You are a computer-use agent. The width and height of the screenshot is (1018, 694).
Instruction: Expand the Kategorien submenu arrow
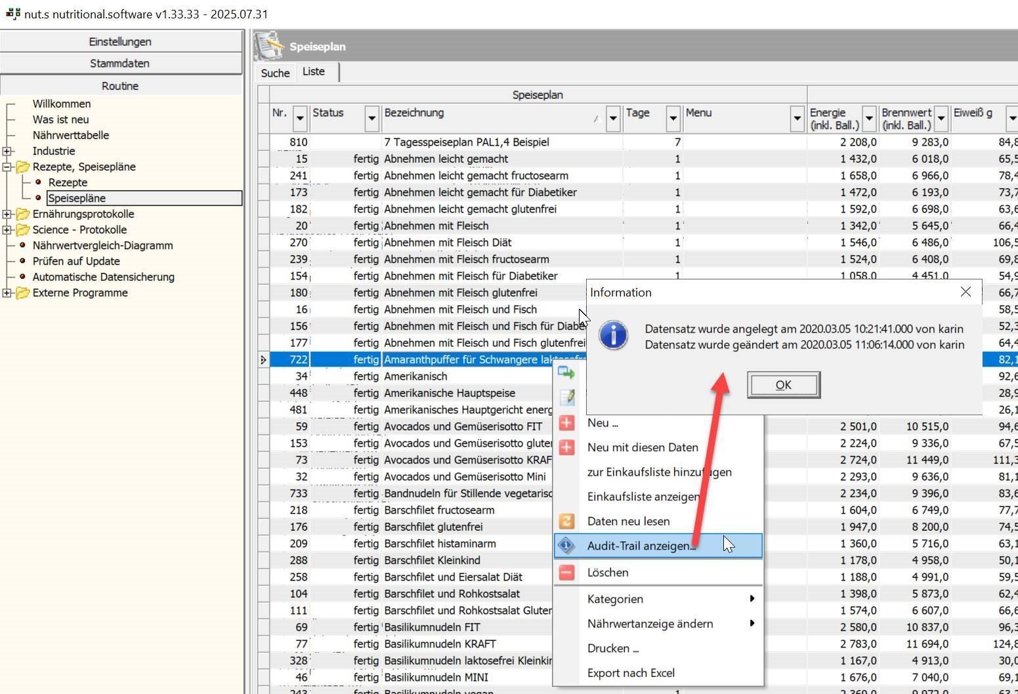tap(752, 599)
